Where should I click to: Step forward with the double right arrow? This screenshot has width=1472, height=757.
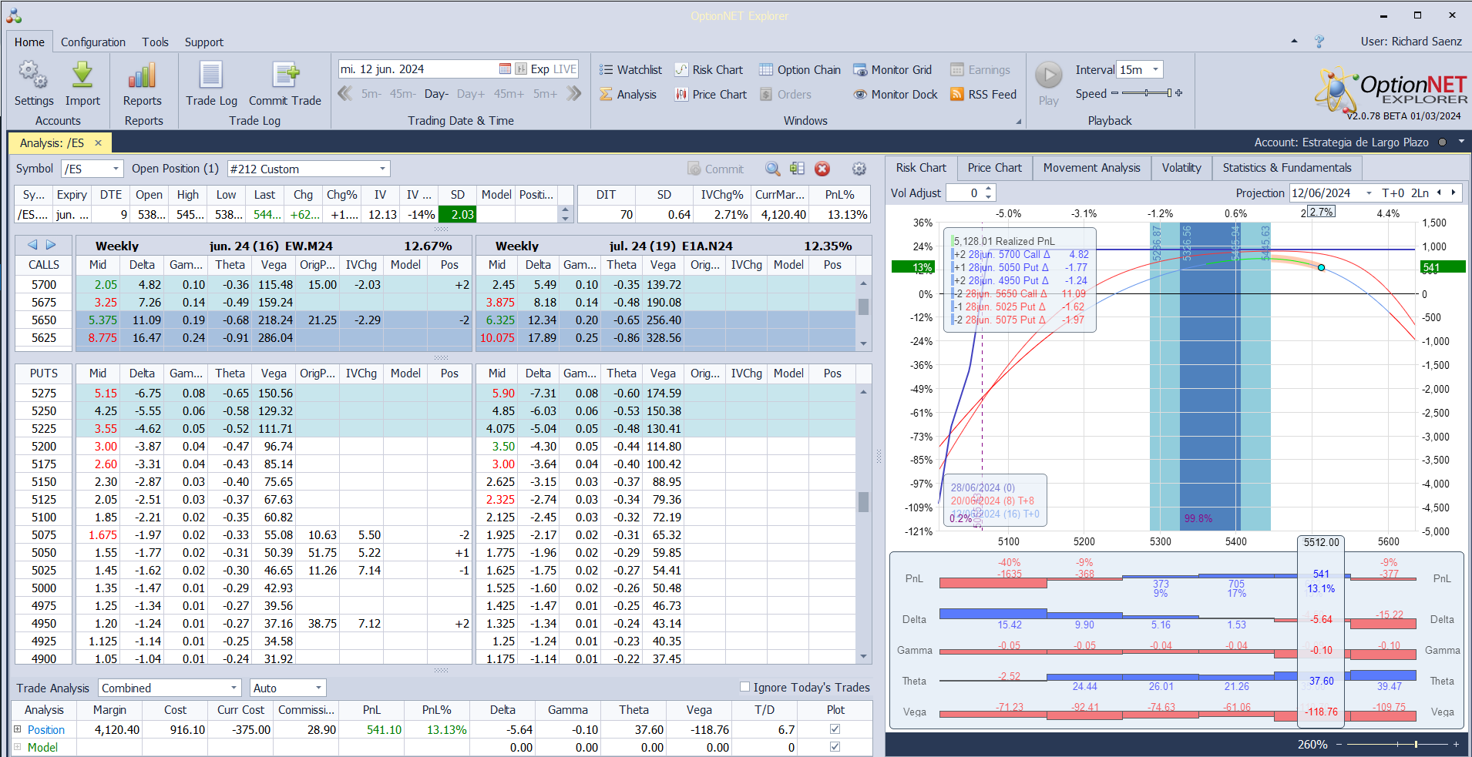574,94
